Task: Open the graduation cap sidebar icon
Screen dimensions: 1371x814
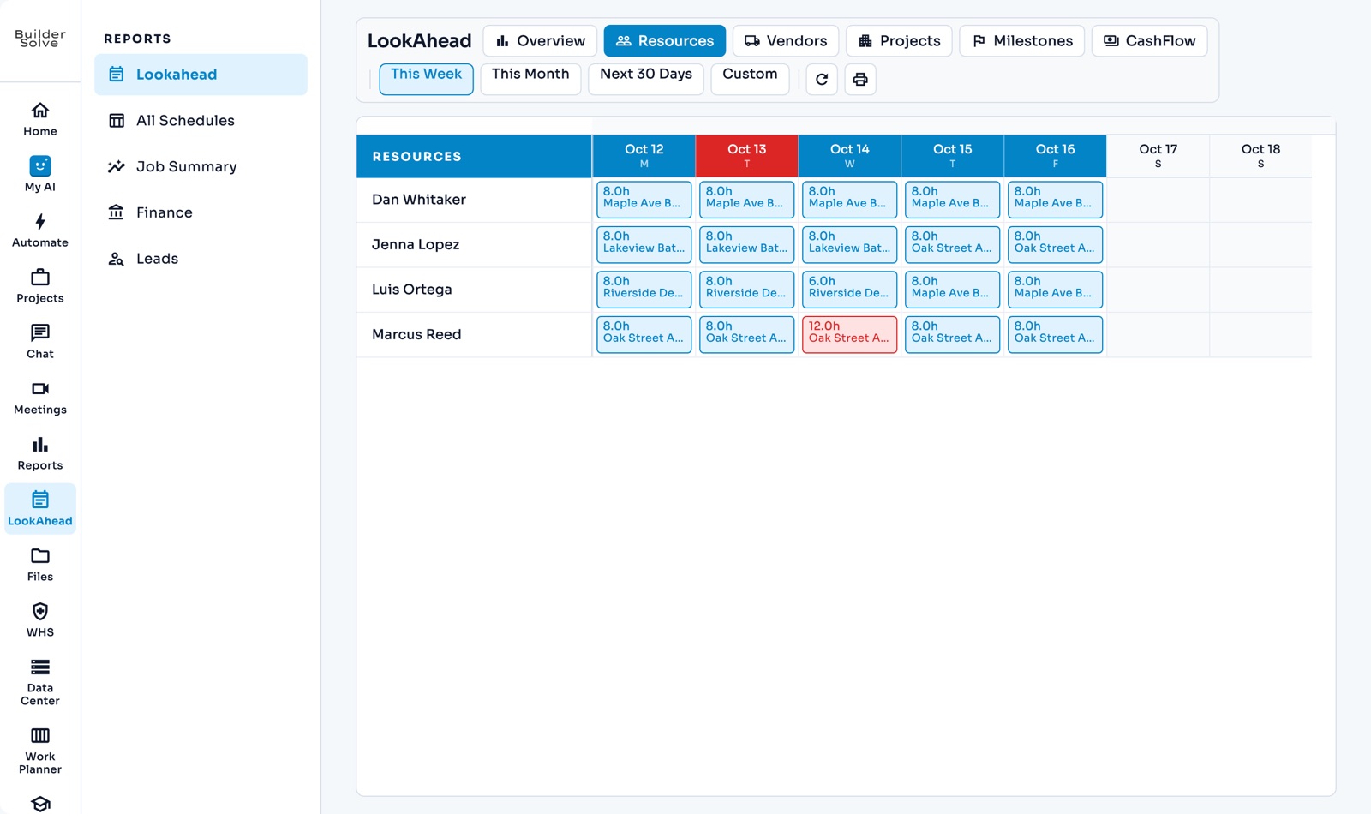Action: [40, 804]
